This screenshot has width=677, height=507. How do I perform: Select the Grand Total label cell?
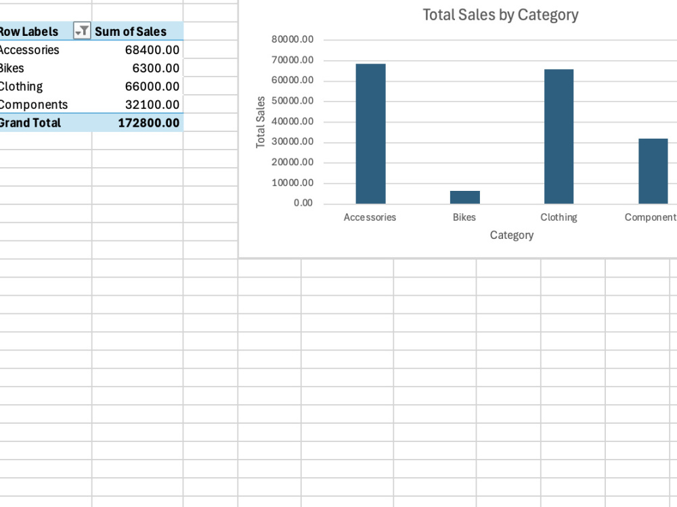[46, 123]
